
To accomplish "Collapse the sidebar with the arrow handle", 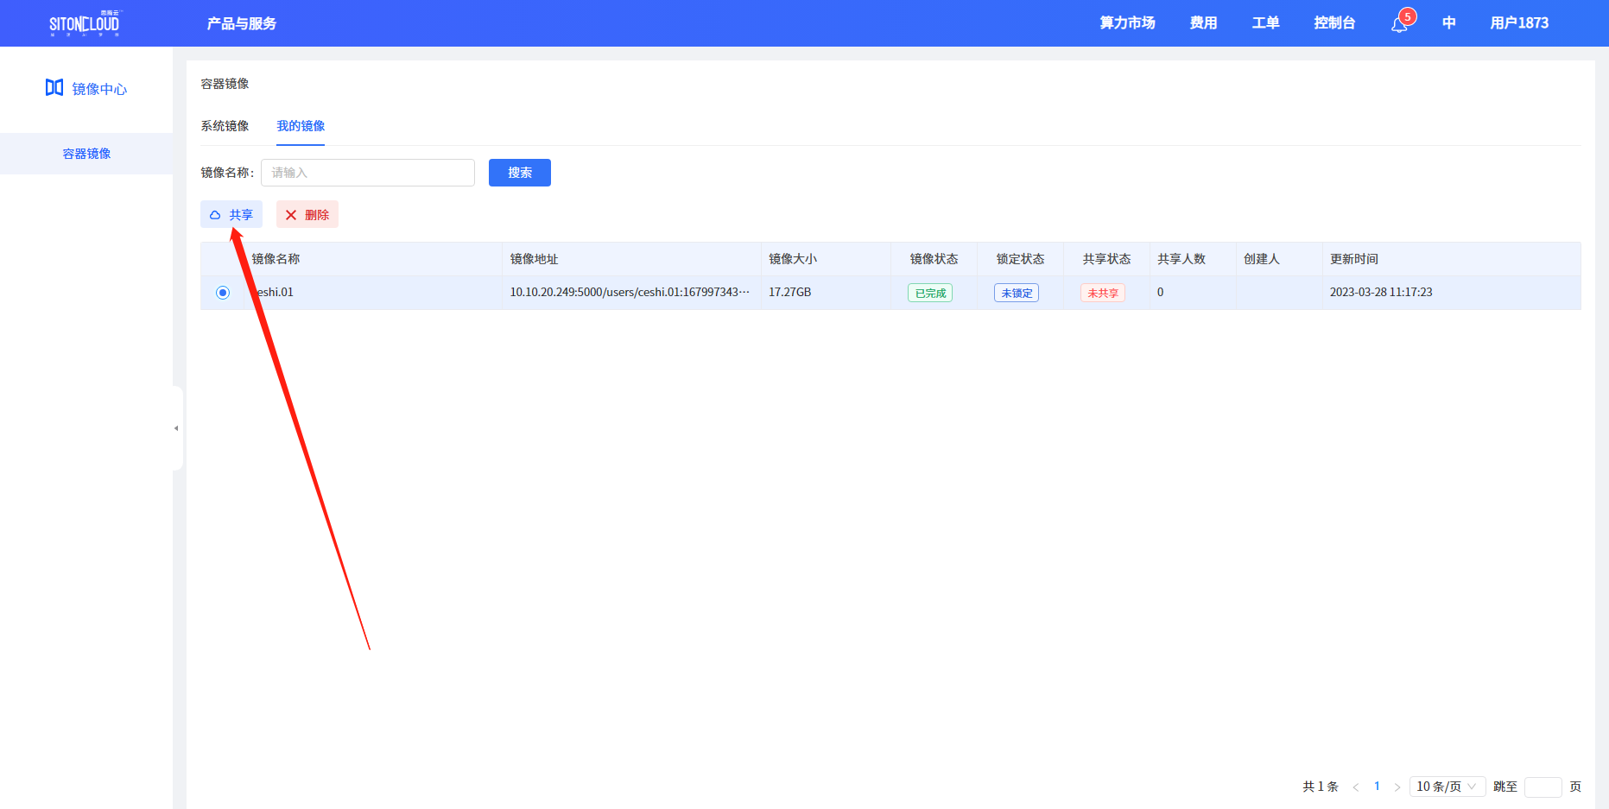I will pos(176,428).
